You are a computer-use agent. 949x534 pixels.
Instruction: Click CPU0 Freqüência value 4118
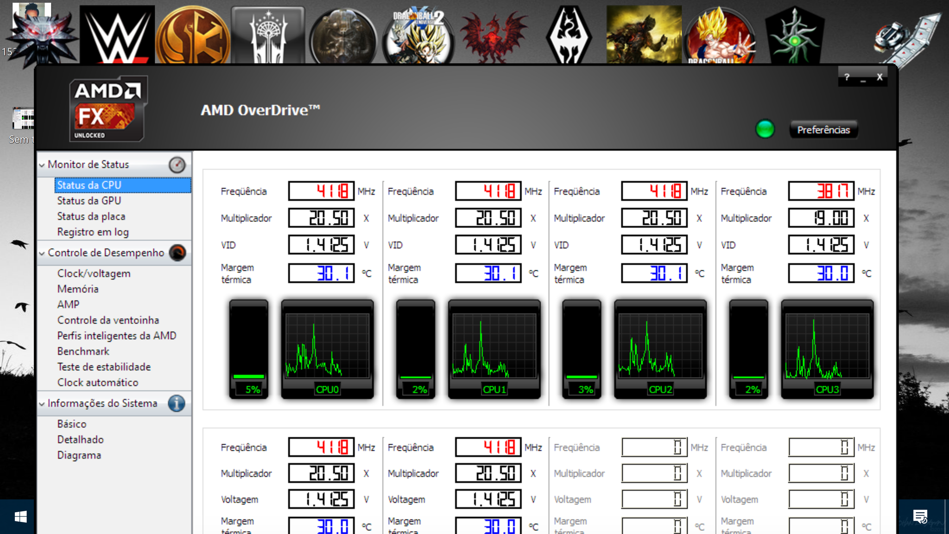(321, 191)
